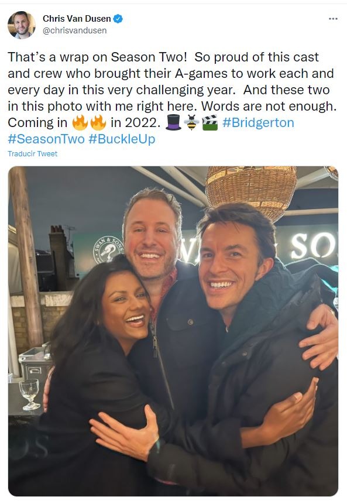
Task: Open the @chrisvandusen handle link
Action: point(74,30)
